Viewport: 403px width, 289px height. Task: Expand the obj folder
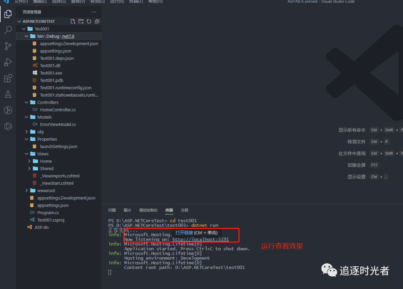coord(26,132)
